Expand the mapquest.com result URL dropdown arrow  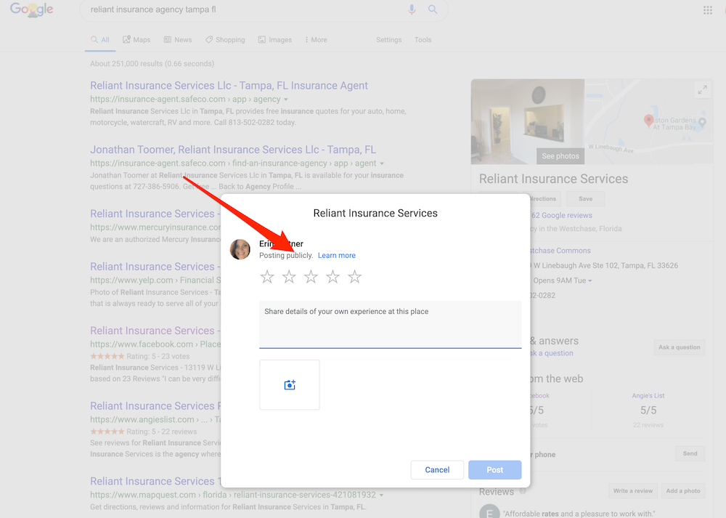[382, 495]
